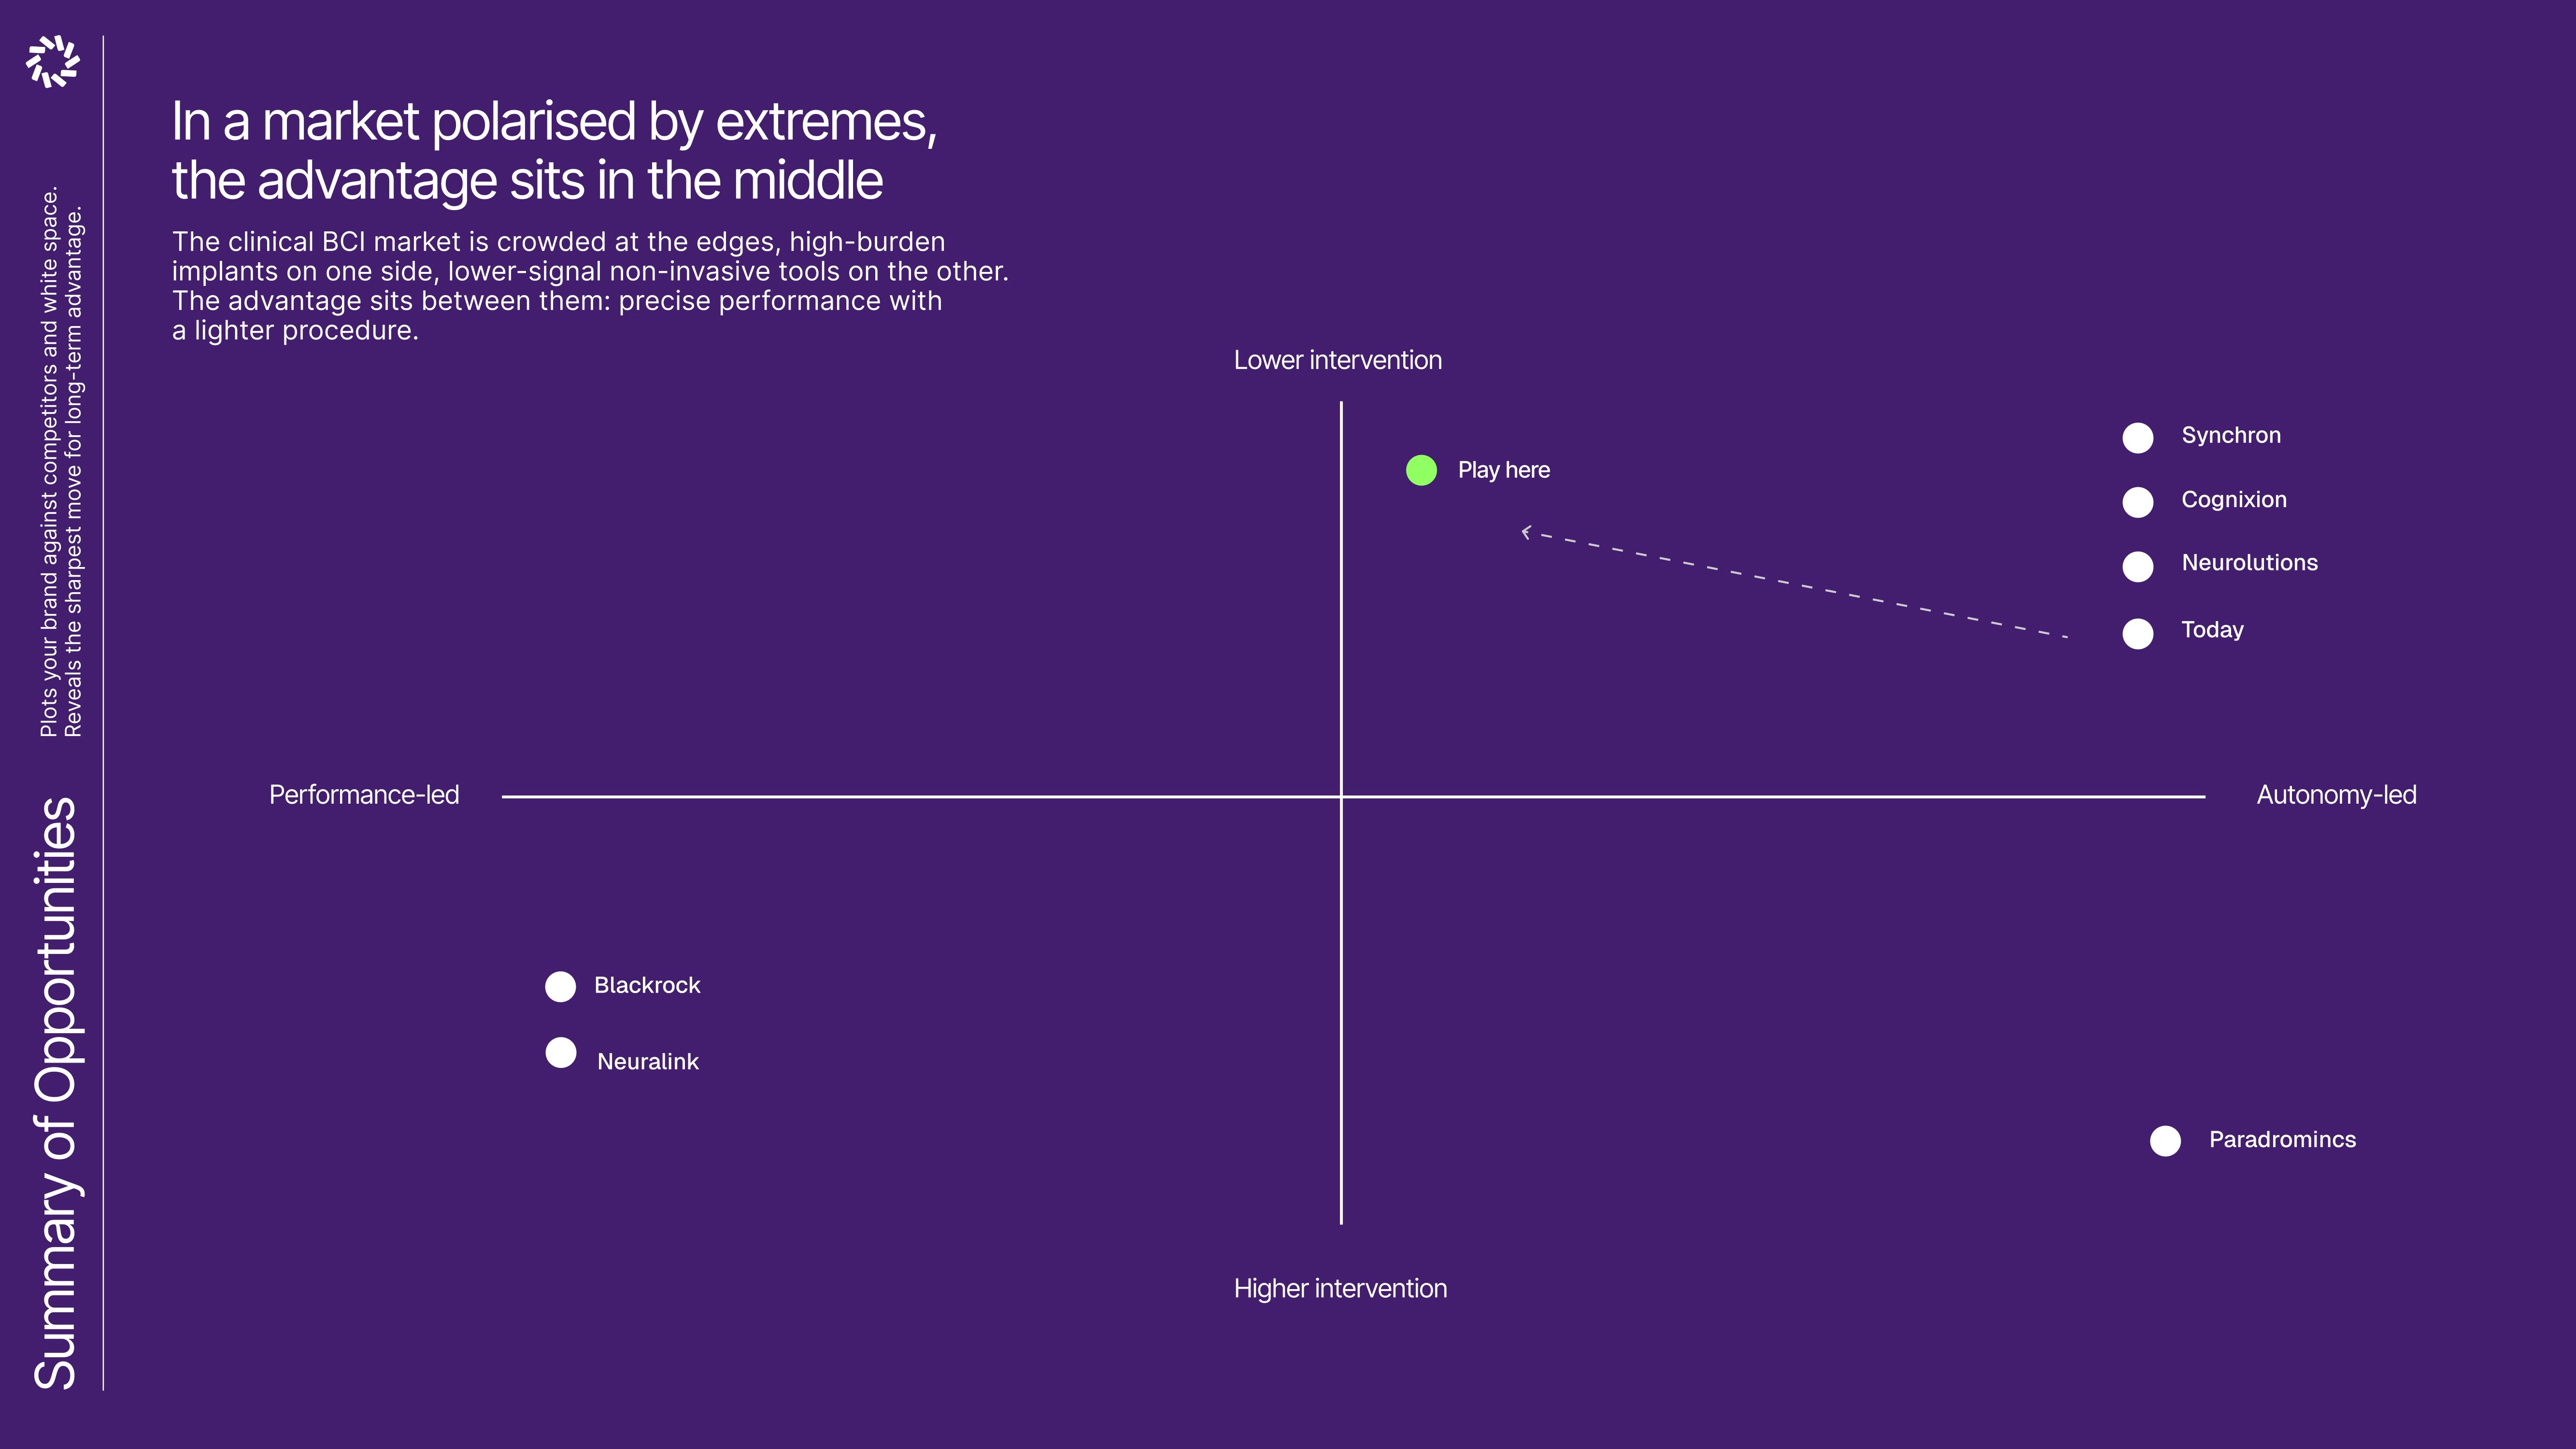Click the Neurolutions marker dot

tap(2137, 566)
